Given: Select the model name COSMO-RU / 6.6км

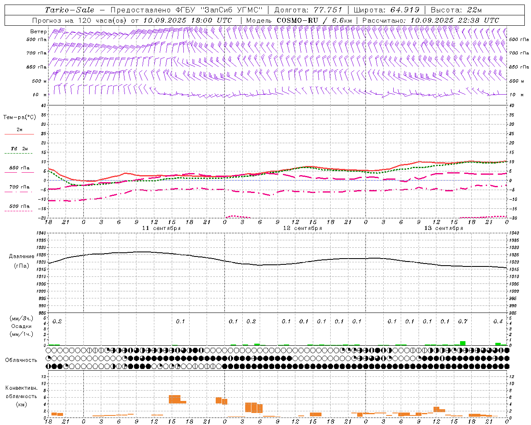Looking at the screenshot, I should pyautogui.click(x=314, y=20).
